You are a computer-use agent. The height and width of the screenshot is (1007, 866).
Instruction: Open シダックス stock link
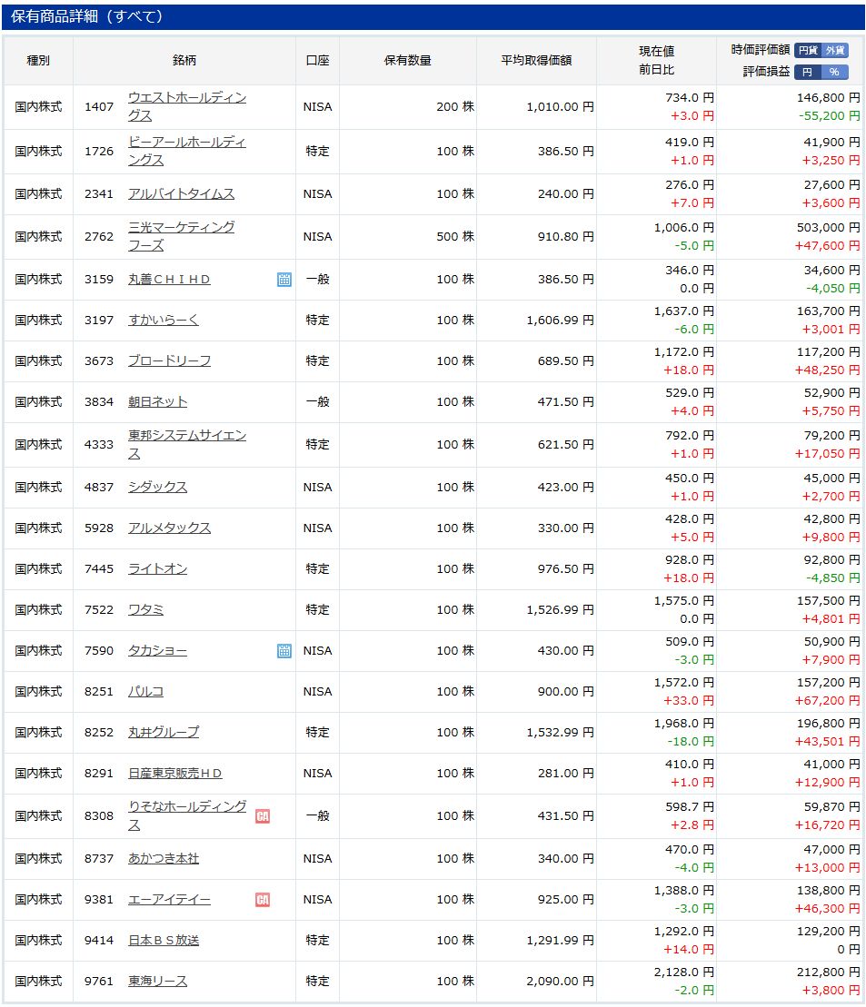click(157, 487)
